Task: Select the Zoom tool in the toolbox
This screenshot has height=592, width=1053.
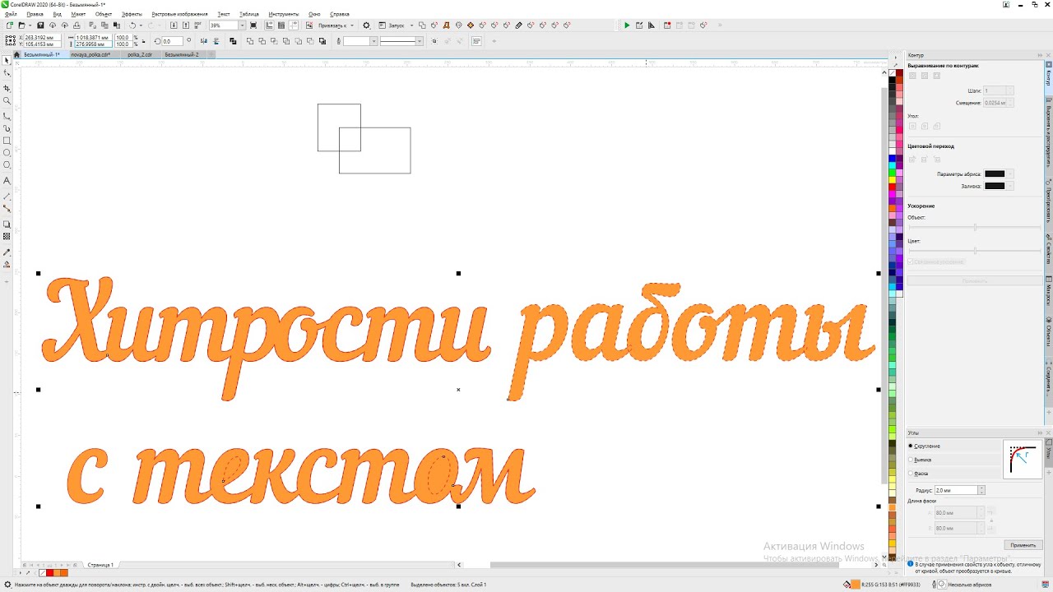Action: click(7, 101)
